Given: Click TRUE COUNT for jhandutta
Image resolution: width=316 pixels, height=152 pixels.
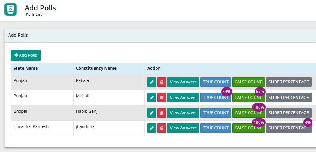Looking at the screenshot, I should [216, 128].
